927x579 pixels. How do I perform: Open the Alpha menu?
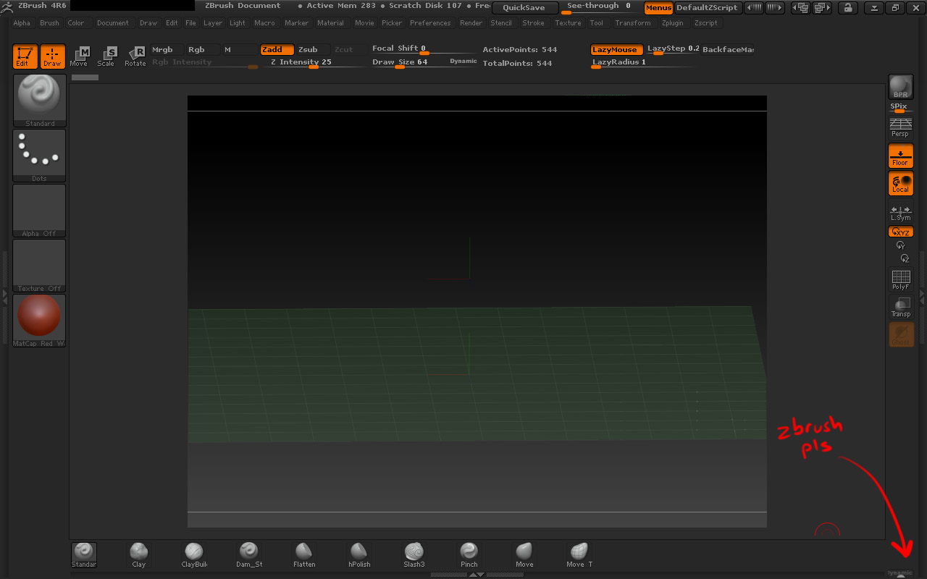pos(22,23)
